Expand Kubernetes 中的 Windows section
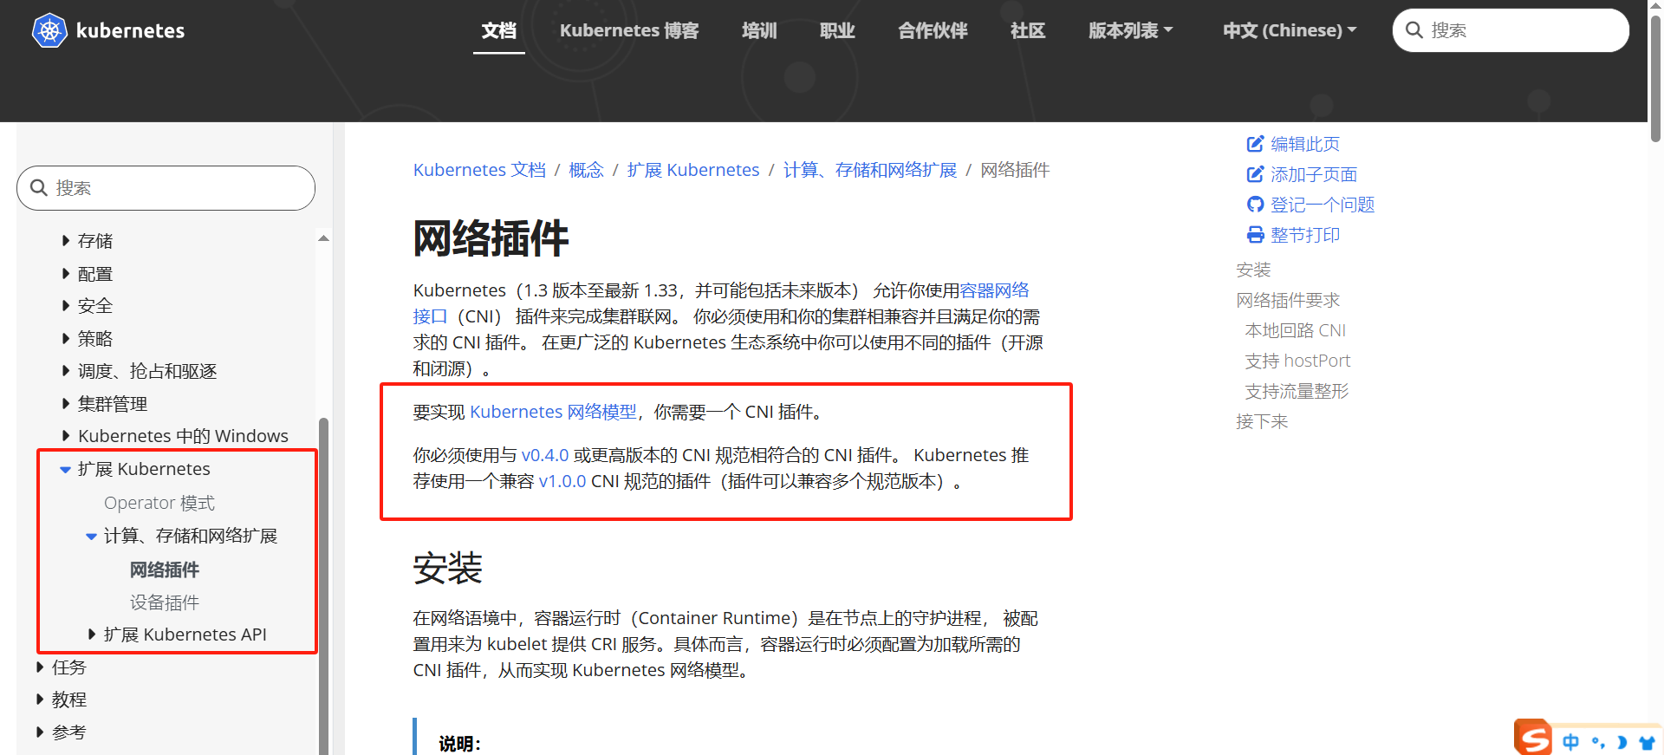1664x755 pixels. tap(66, 436)
